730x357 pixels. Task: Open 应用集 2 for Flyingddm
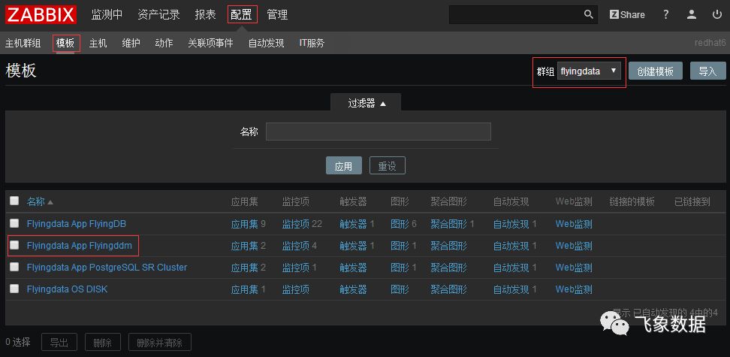pos(244,246)
